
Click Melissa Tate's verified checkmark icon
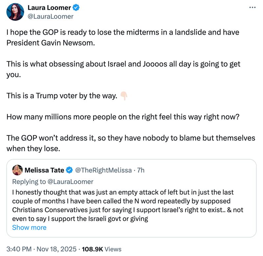[69, 169]
